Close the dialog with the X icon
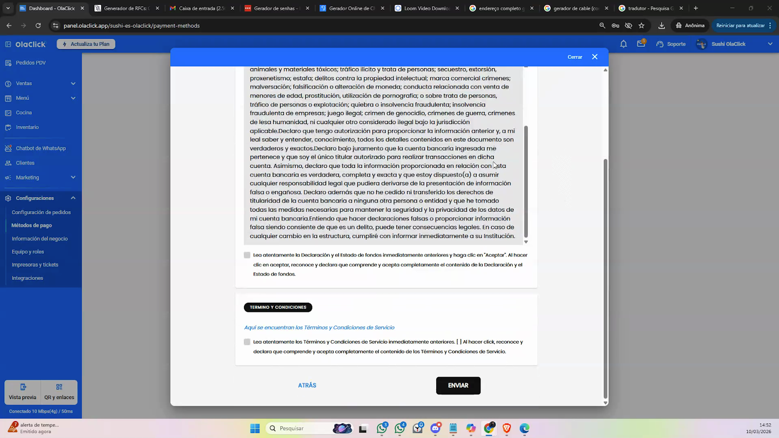 [x=594, y=57]
